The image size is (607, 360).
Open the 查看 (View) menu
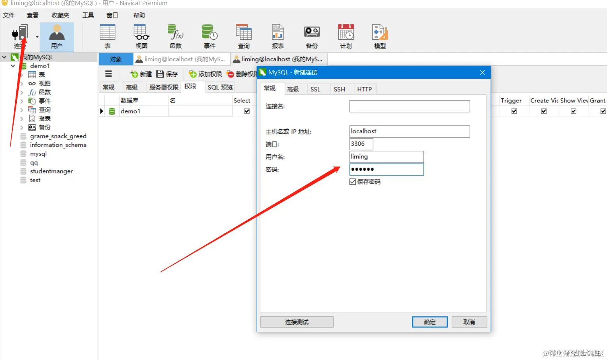coord(33,15)
